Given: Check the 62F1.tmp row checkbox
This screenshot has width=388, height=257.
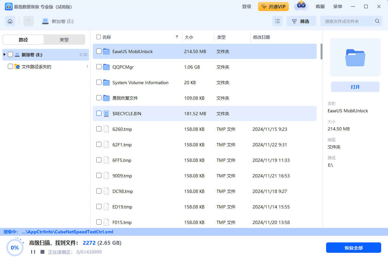Looking at the screenshot, I should (99, 145).
